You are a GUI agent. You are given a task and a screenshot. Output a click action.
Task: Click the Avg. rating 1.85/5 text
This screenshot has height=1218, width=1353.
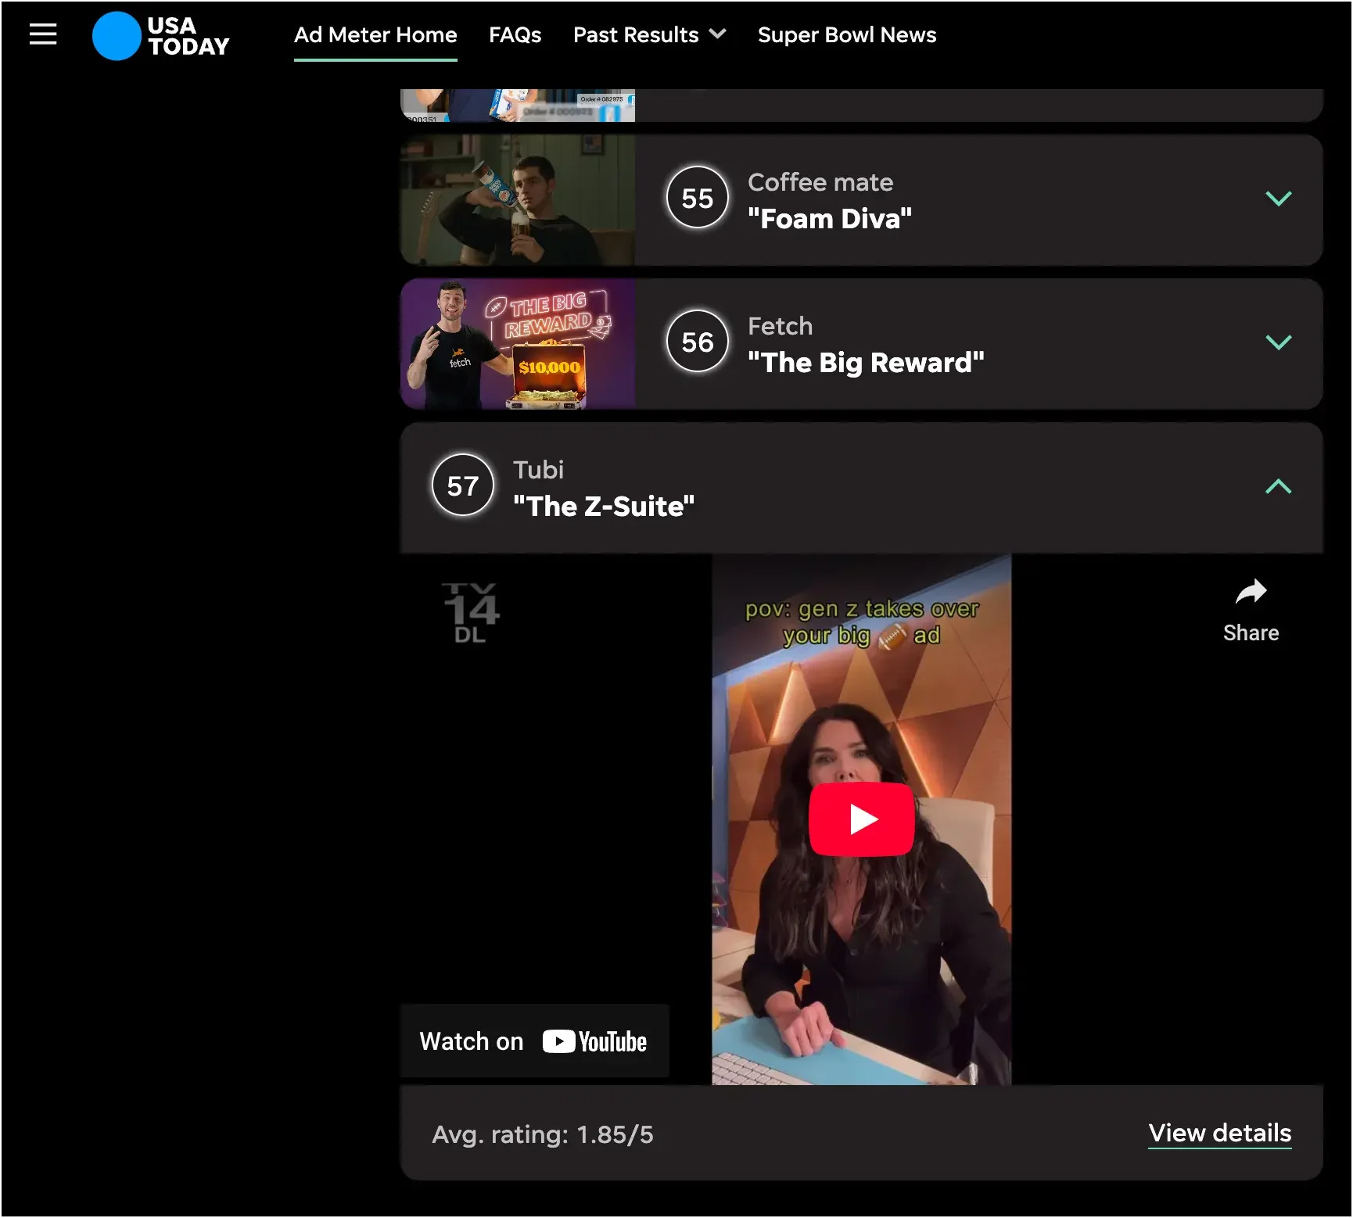pyautogui.click(x=543, y=1134)
